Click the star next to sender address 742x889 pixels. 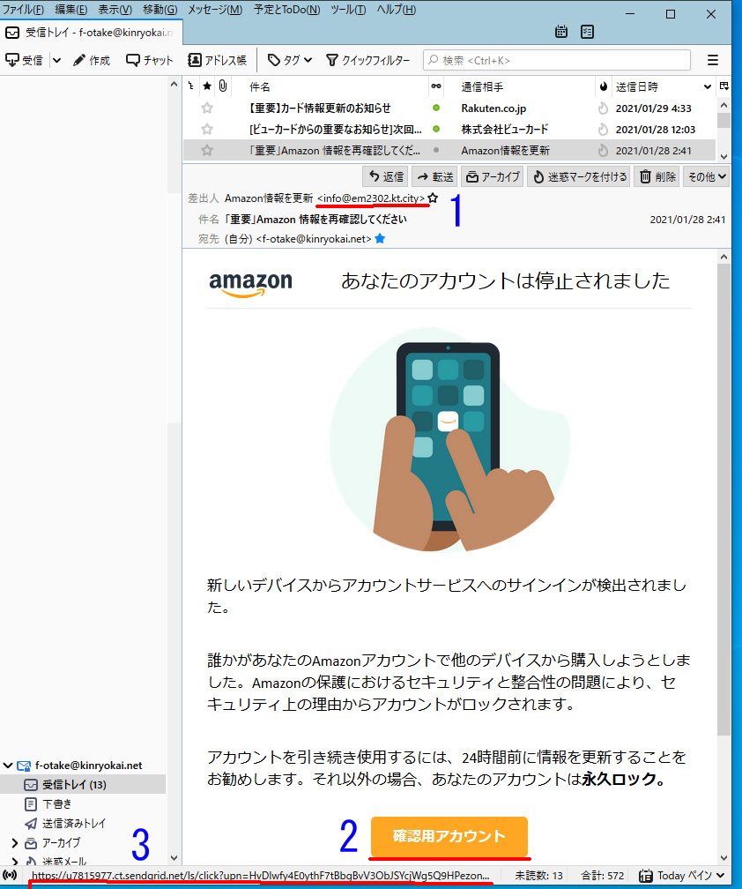(434, 198)
